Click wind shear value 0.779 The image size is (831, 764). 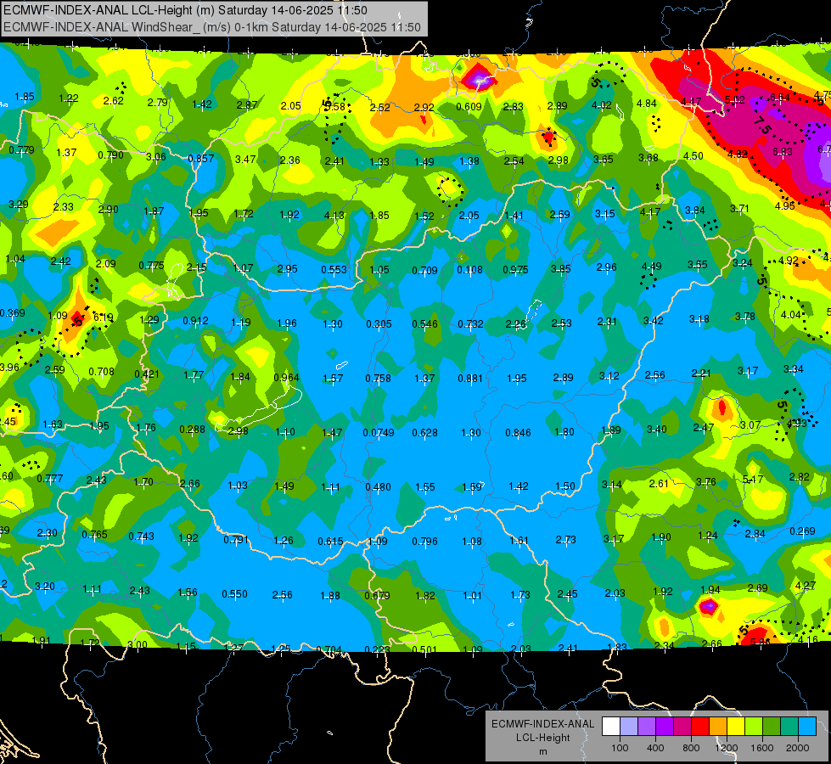22,150
